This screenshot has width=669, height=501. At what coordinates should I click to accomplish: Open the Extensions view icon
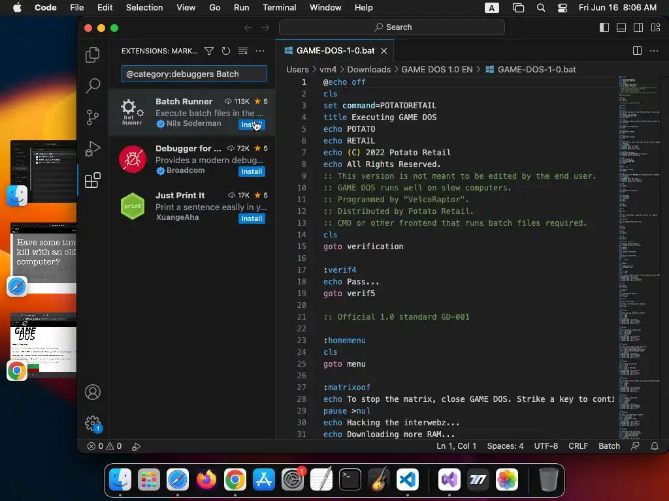point(93,180)
